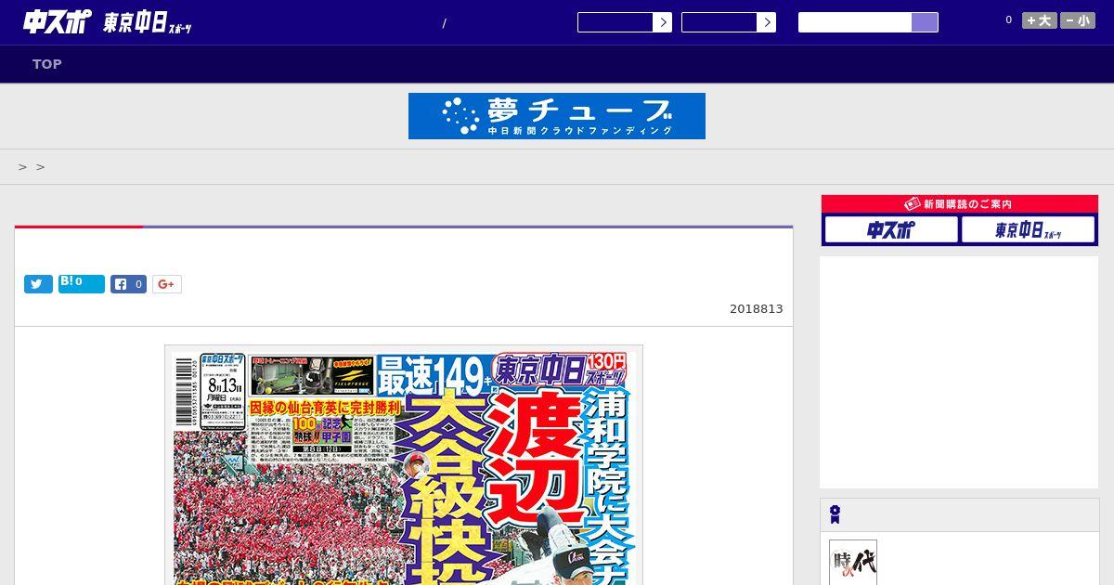Open the 夢チューブ crowdfunding banner
Screen dimensions: 1114x585
557,116
